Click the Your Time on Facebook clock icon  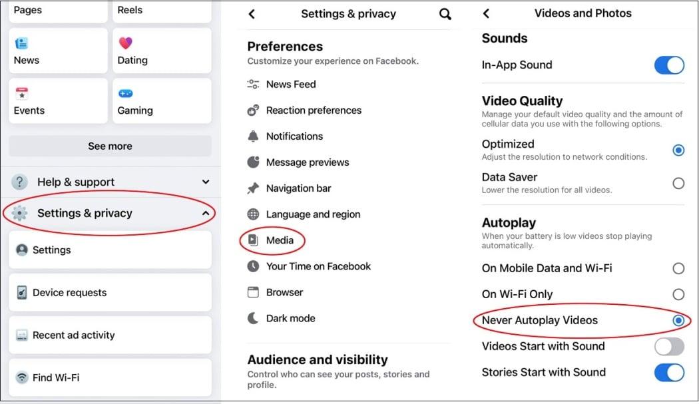pos(253,266)
